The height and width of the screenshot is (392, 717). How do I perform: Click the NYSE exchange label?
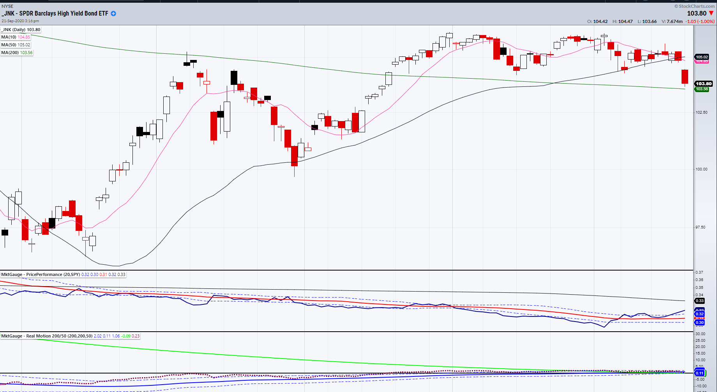(7, 6)
